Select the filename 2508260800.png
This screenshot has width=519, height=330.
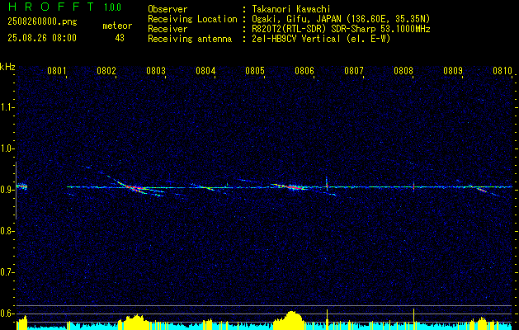(42, 22)
